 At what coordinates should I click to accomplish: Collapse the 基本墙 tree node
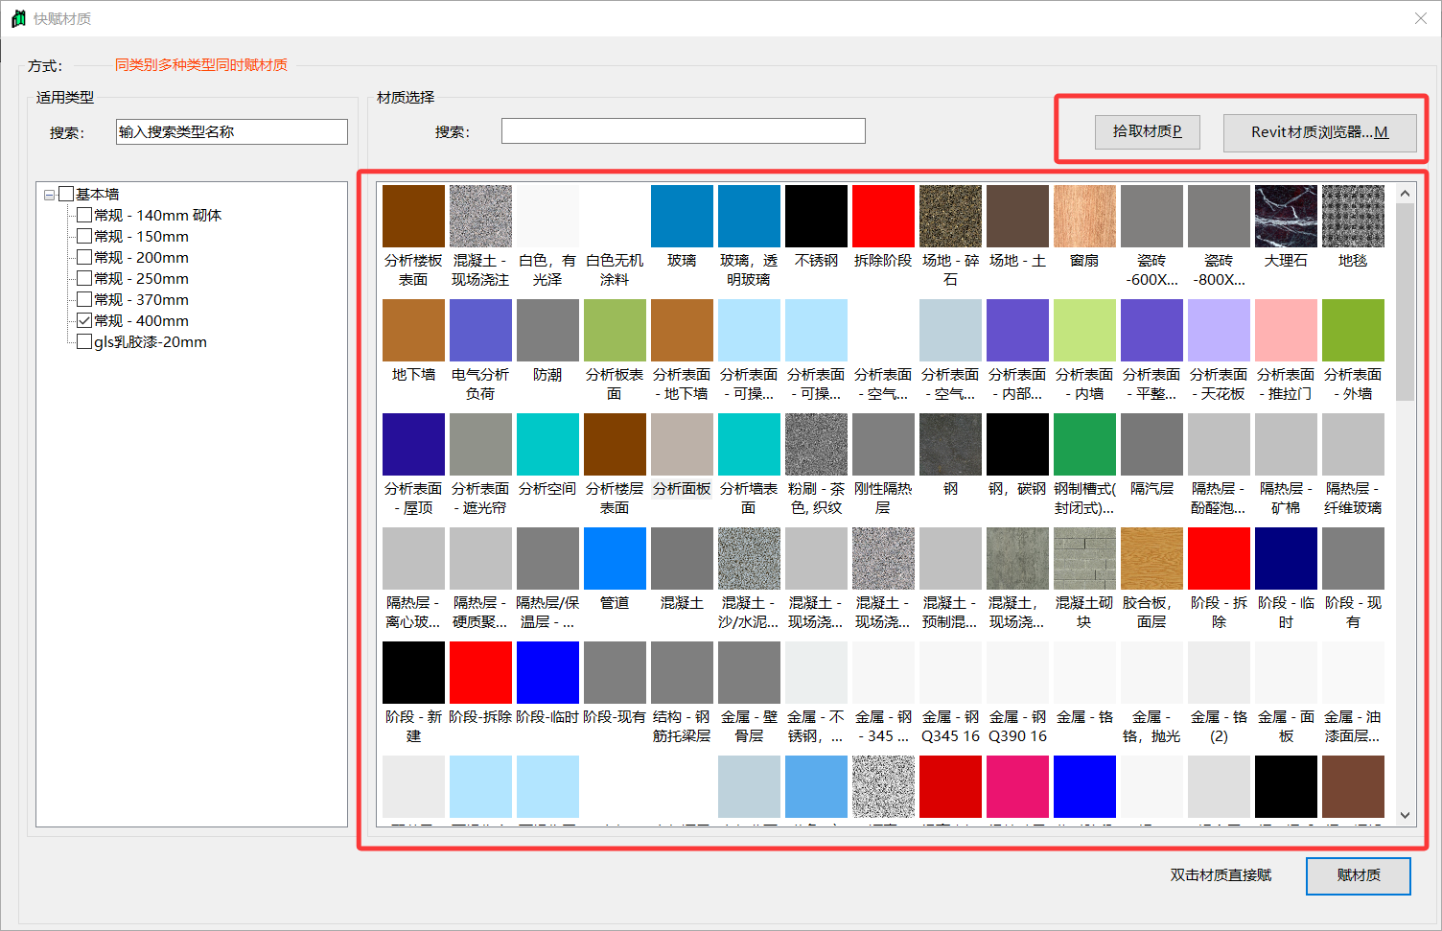[49, 195]
